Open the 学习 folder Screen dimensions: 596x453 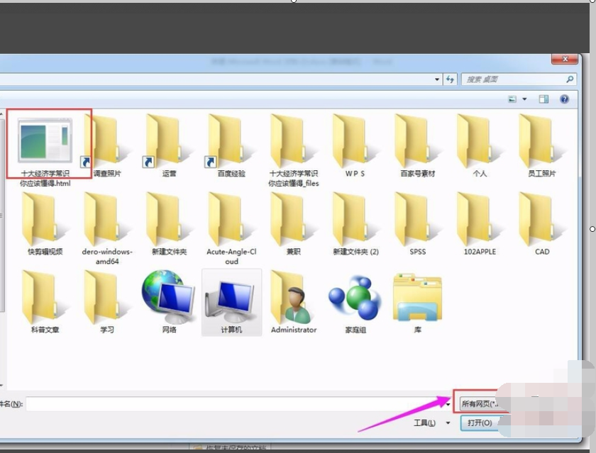click(x=107, y=302)
